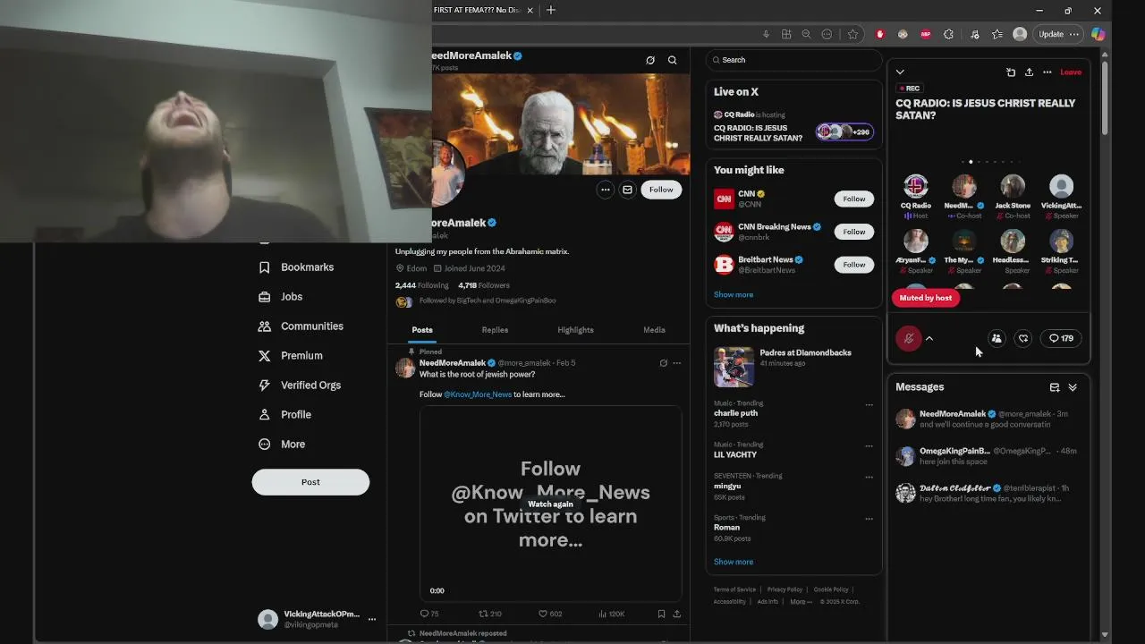Open Copilot icon in browser toolbar
This screenshot has height=644, width=1145.
(x=1098, y=34)
